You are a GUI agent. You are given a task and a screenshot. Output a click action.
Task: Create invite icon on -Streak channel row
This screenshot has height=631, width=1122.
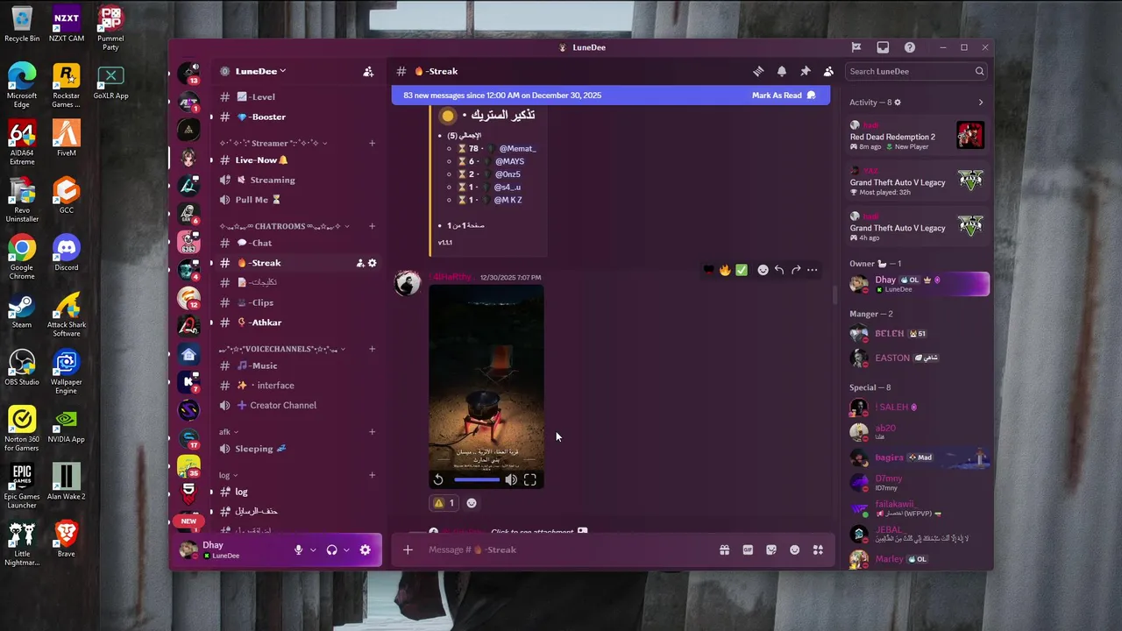click(x=359, y=263)
